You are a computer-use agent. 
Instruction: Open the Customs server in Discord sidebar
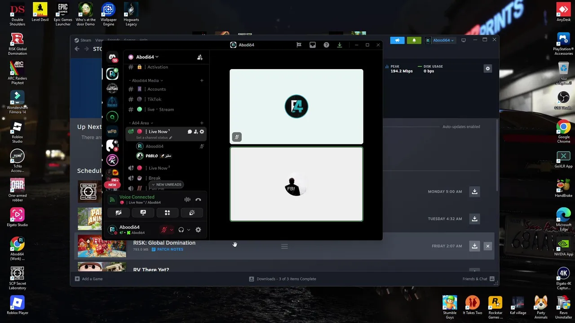pyautogui.click(x=112, y=88)
